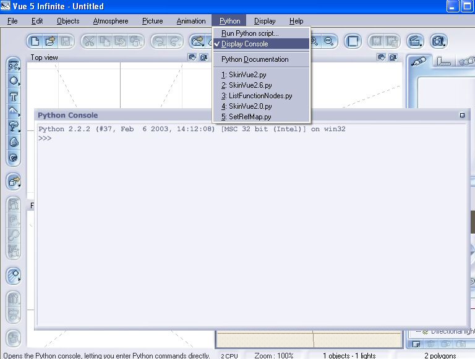Click new layer icon at world browser bottom
Viewport: 475px width, 359px height.
pyautogui.click(x=416, y=344)
